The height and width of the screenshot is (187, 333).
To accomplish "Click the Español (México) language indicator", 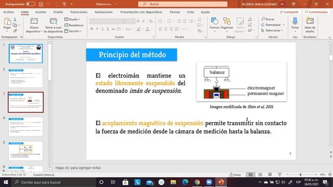I will (44, 175).
